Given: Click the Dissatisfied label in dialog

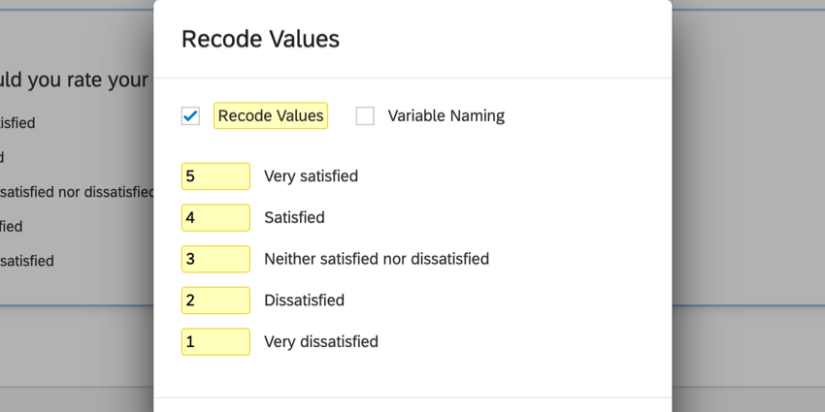Looking at the screenshot, I should 304,301.
